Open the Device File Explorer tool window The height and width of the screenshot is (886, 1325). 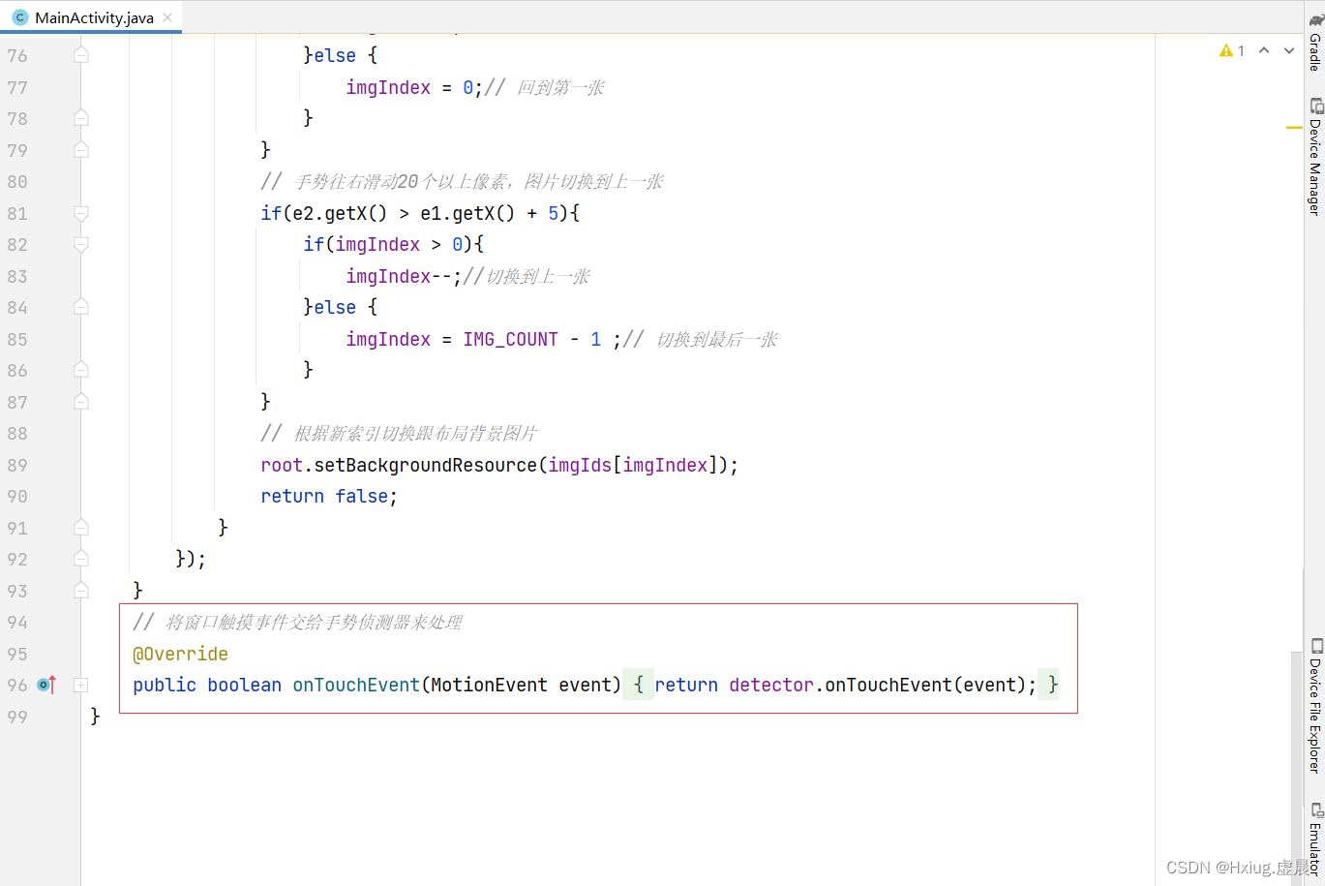[1315, 706]
